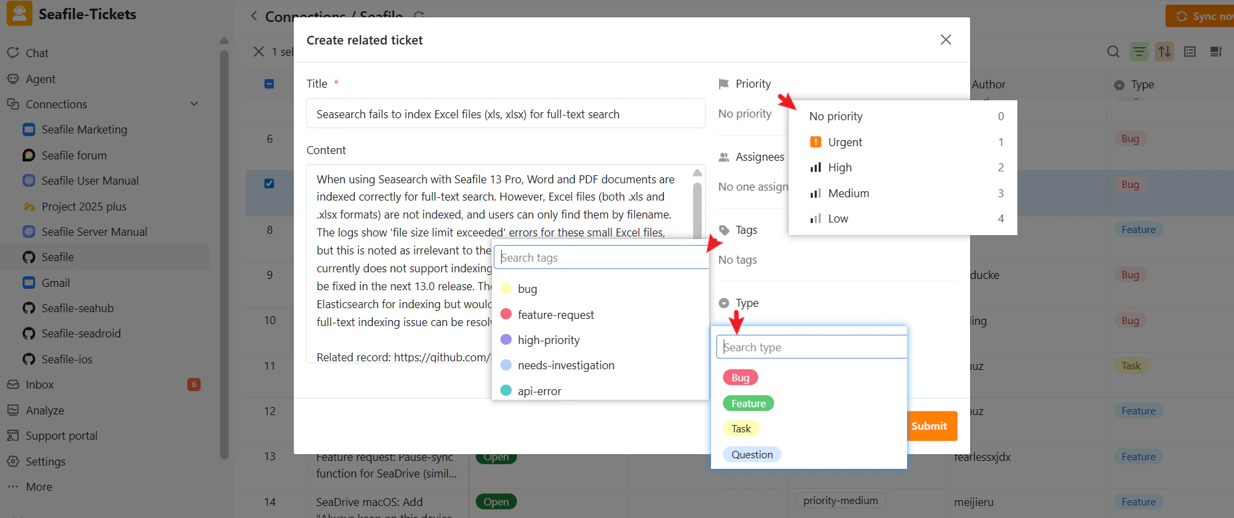Select Low priority

click(x=902, y=218)
